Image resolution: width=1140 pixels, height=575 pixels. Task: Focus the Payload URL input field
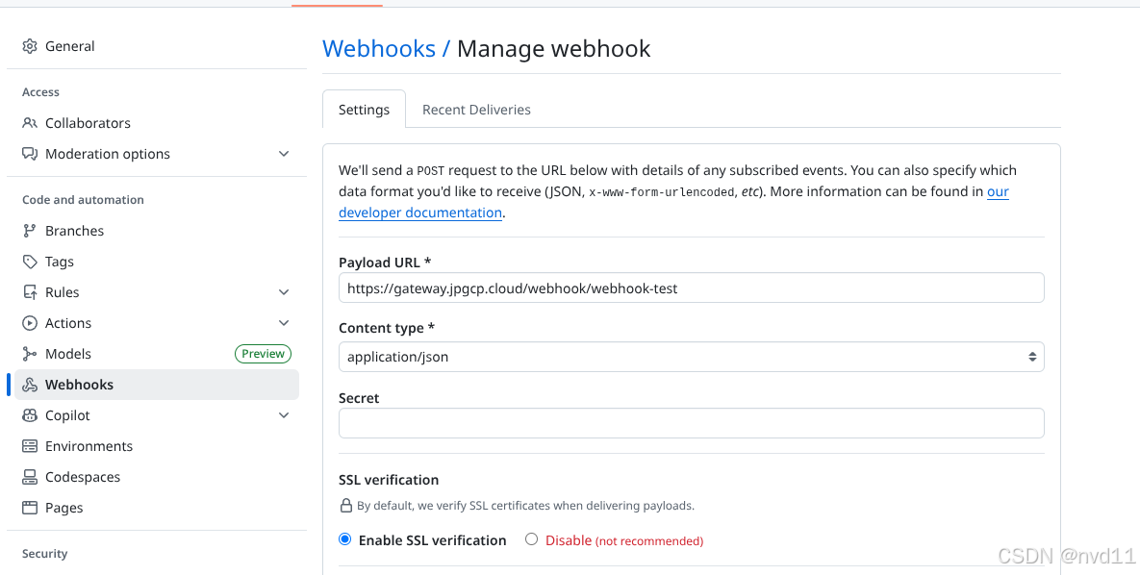[x=692, y=287]
